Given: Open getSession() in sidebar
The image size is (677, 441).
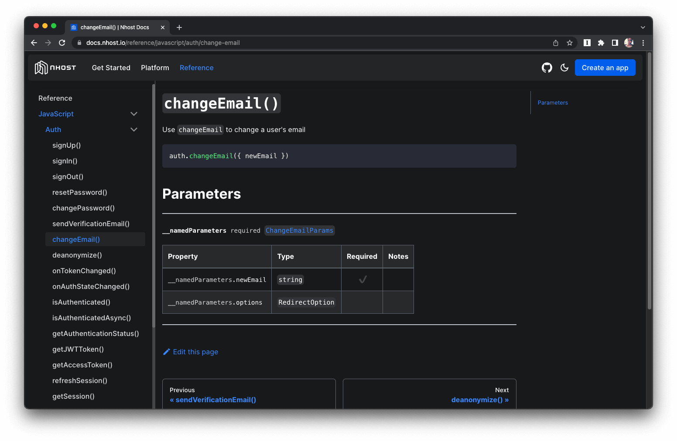Looking at the screenshot, I should [x=73, y=396].
